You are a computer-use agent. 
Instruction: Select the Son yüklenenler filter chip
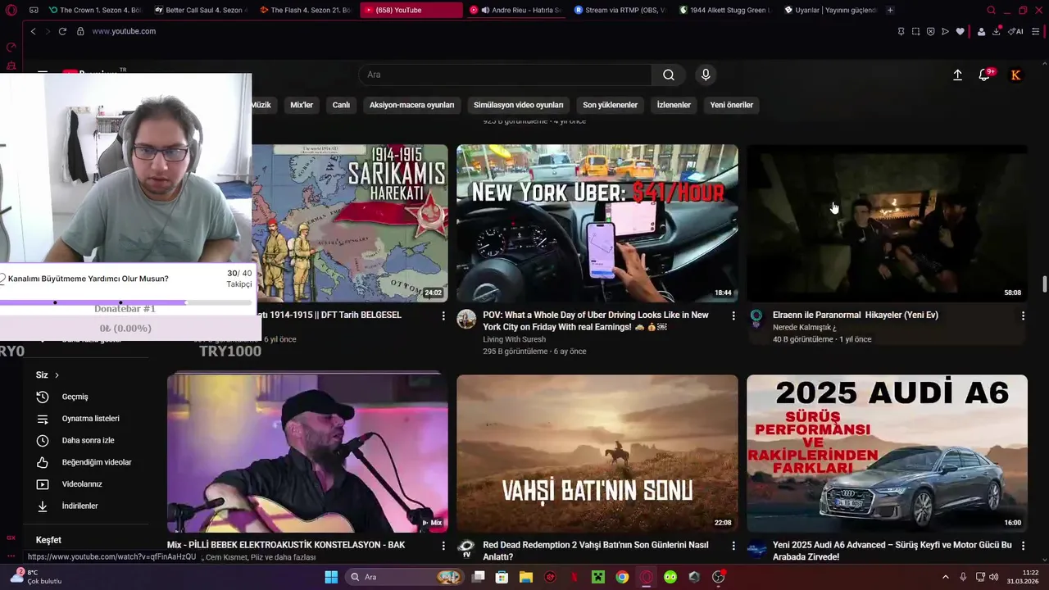[x=610, y=105]
